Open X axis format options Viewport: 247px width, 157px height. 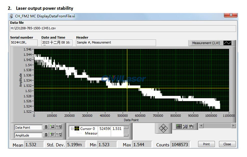pos(59,127)
